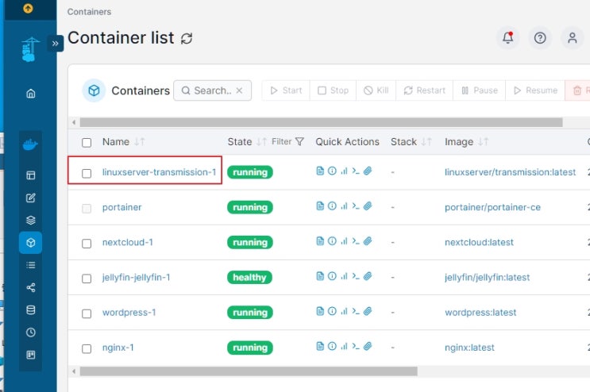Refresh the Container list
This screenshot has width=590, height=392.
(187, 38)
